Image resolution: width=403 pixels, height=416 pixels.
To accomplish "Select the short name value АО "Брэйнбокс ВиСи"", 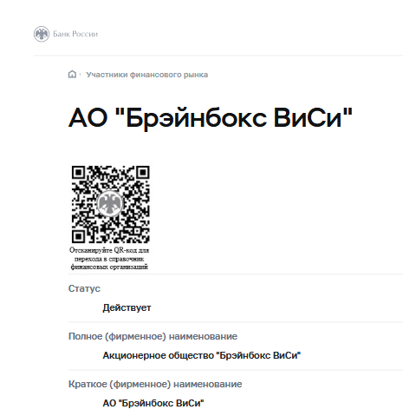I will point(153,403).
